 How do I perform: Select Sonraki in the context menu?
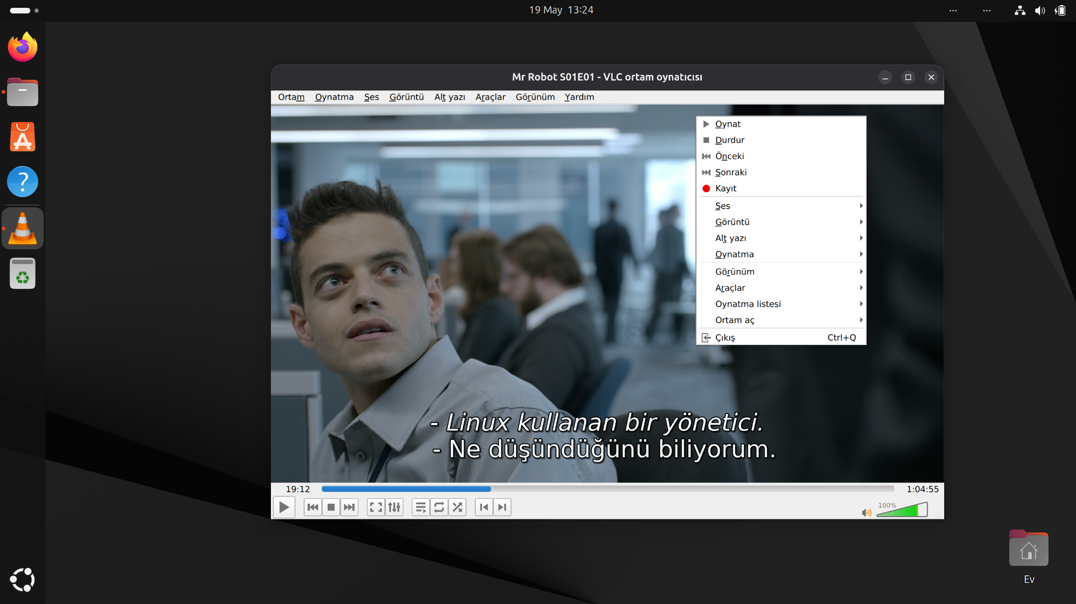pyautogui.click(x=781, y=173)
